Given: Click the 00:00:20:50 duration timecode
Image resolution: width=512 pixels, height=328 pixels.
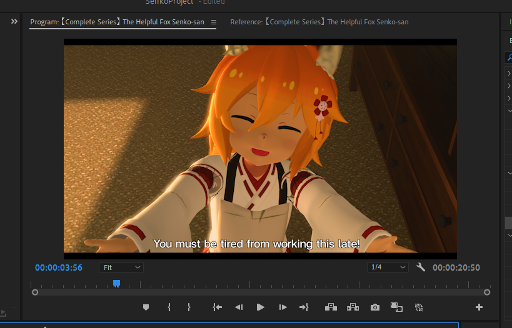Looking at the screenshot, I should point(456,268).
